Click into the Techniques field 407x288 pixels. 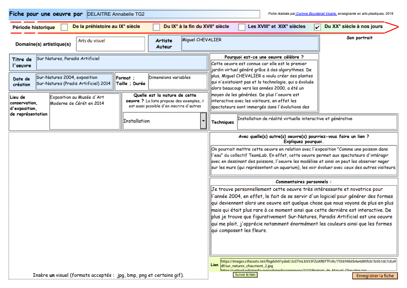tap(316, 122)
